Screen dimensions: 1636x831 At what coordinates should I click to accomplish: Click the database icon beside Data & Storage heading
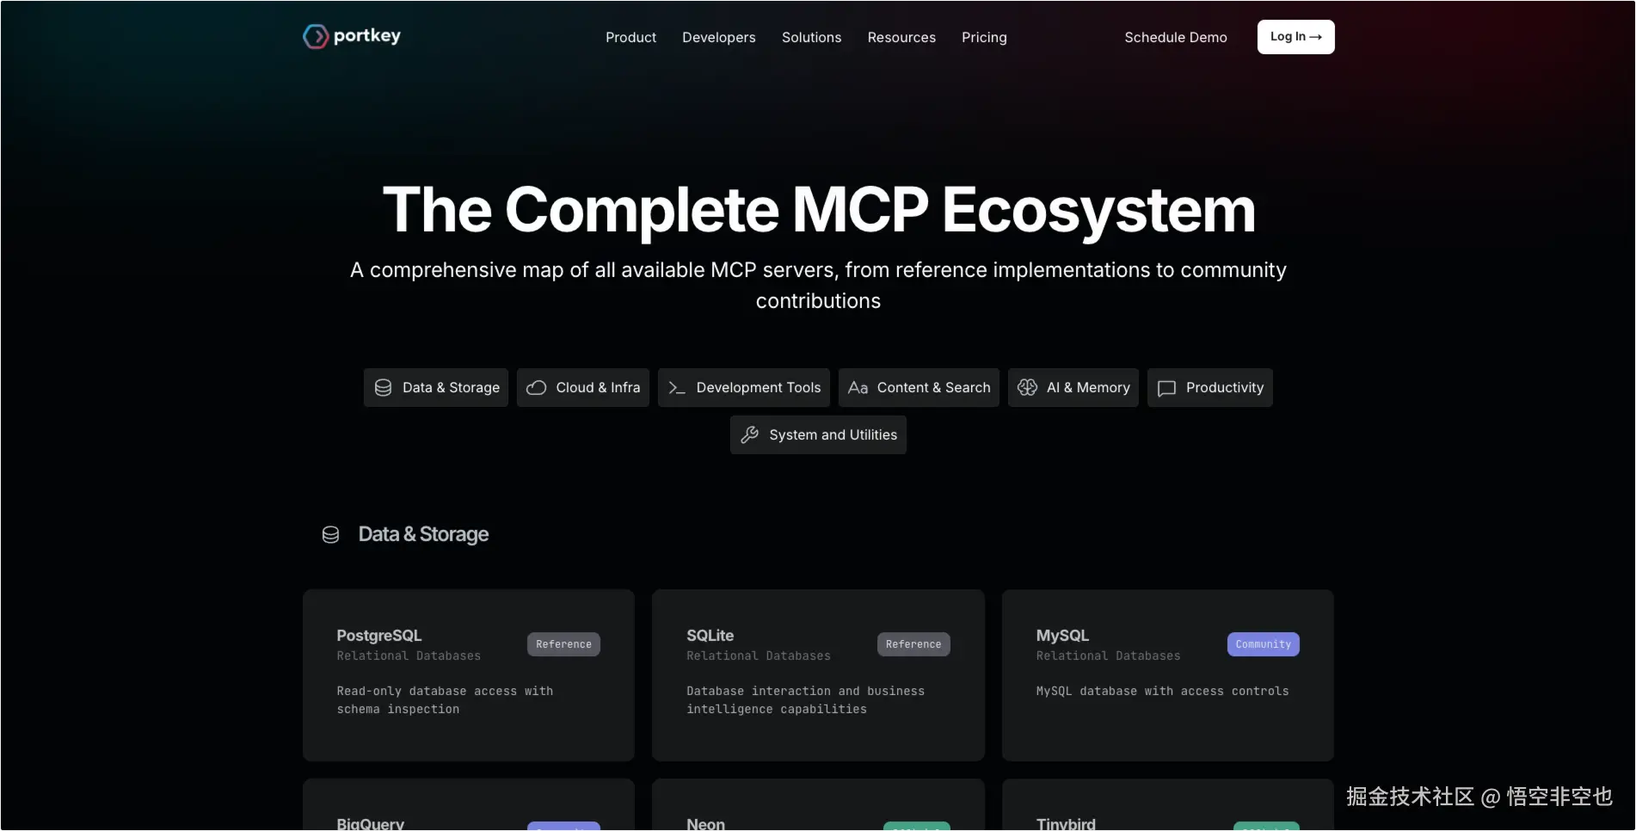(x=330, y=535)
